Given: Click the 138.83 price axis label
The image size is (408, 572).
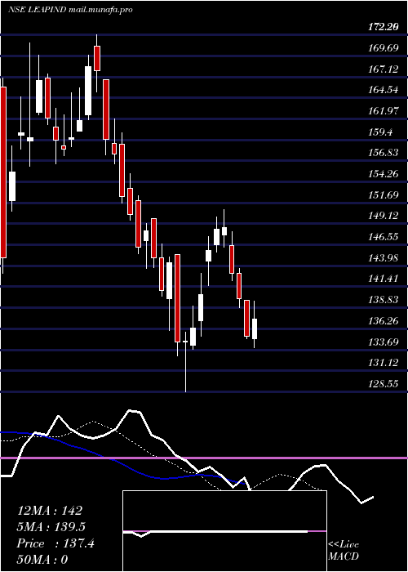Looking at the screenshot, I should coord(382,300).
